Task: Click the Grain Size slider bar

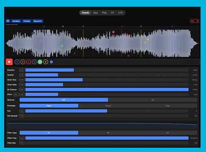Action: pos(107,80)
